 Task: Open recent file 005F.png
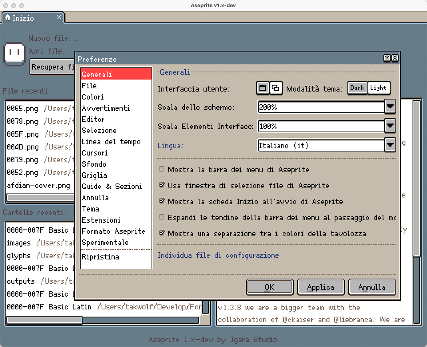click(x=40, y=134)
